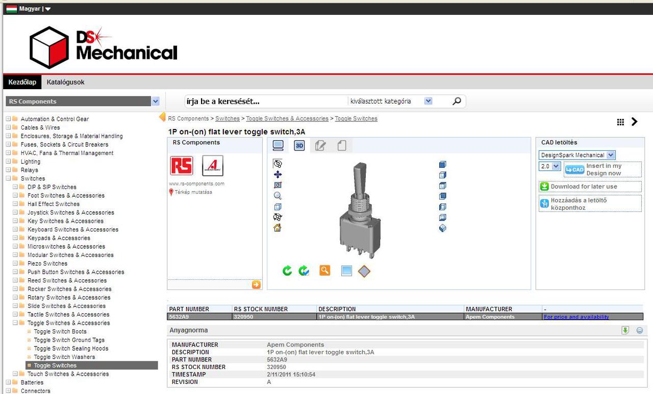Select the zoom window tool
The image size is (653, 394).
tap(278, 185)
